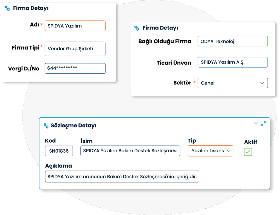Expand the Sözleşme Detayı panel to fullscreen
The height and width of the screenshot is (215, 280).
tap(263, 123)
